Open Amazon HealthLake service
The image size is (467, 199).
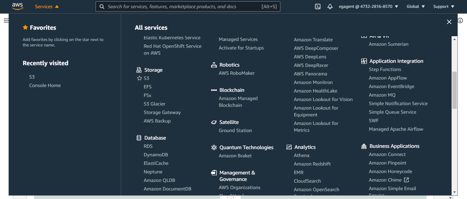click(315, 91)
